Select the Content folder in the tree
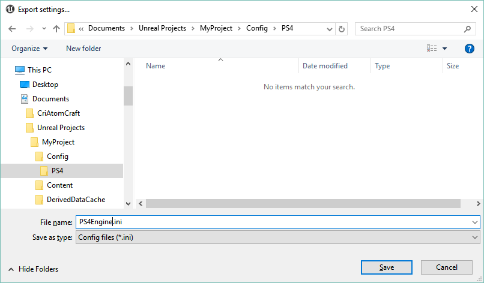Image resolution: width=484 pixels, height=283 pixels. [x=59, y=185]
